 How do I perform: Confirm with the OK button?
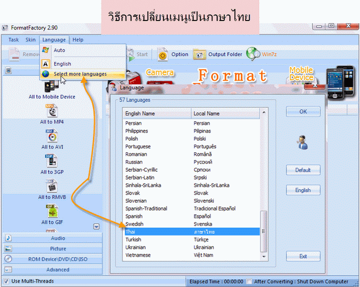(303, 111)
